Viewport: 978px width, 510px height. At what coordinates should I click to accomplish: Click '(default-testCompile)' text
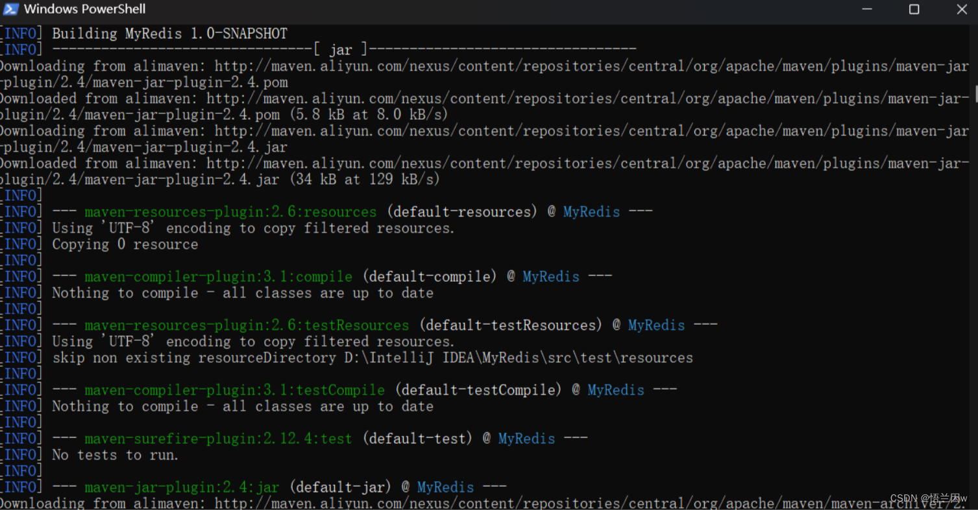coord(478,390)
